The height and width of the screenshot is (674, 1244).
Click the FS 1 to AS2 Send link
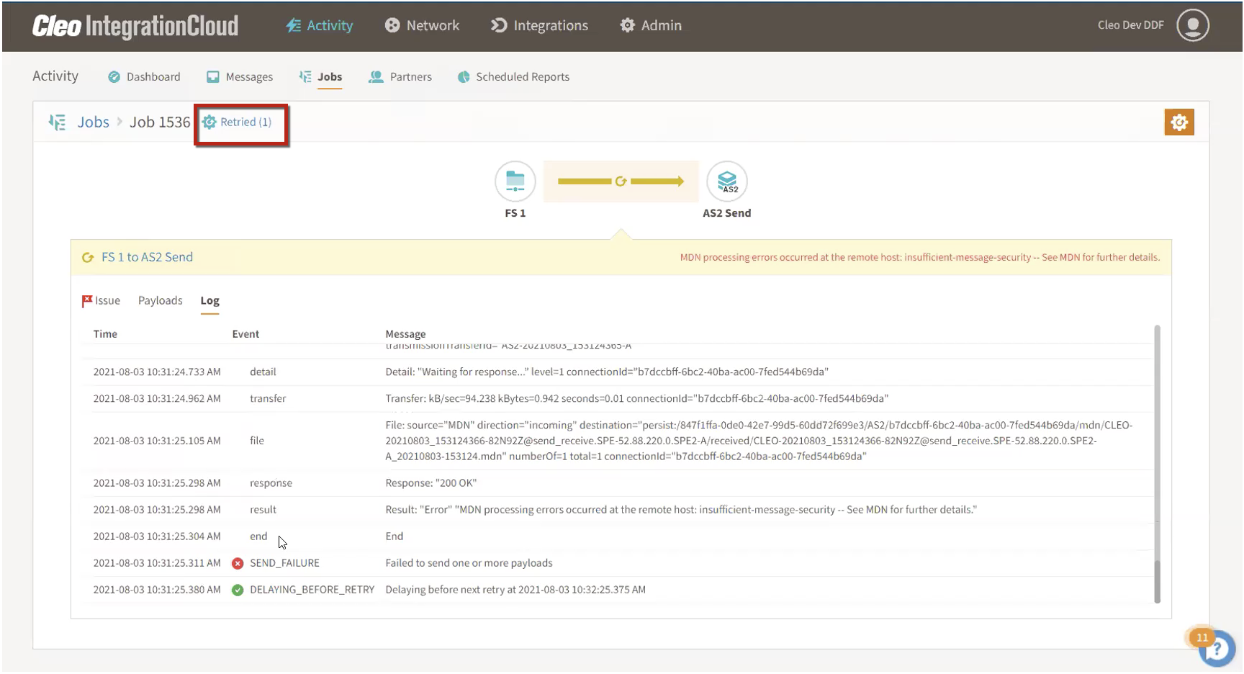click(x=147, y=257)
